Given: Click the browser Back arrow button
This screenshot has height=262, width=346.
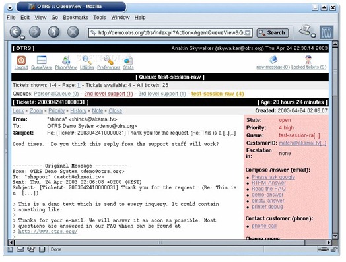Looking at the screenshot, I should click(15, 32).
